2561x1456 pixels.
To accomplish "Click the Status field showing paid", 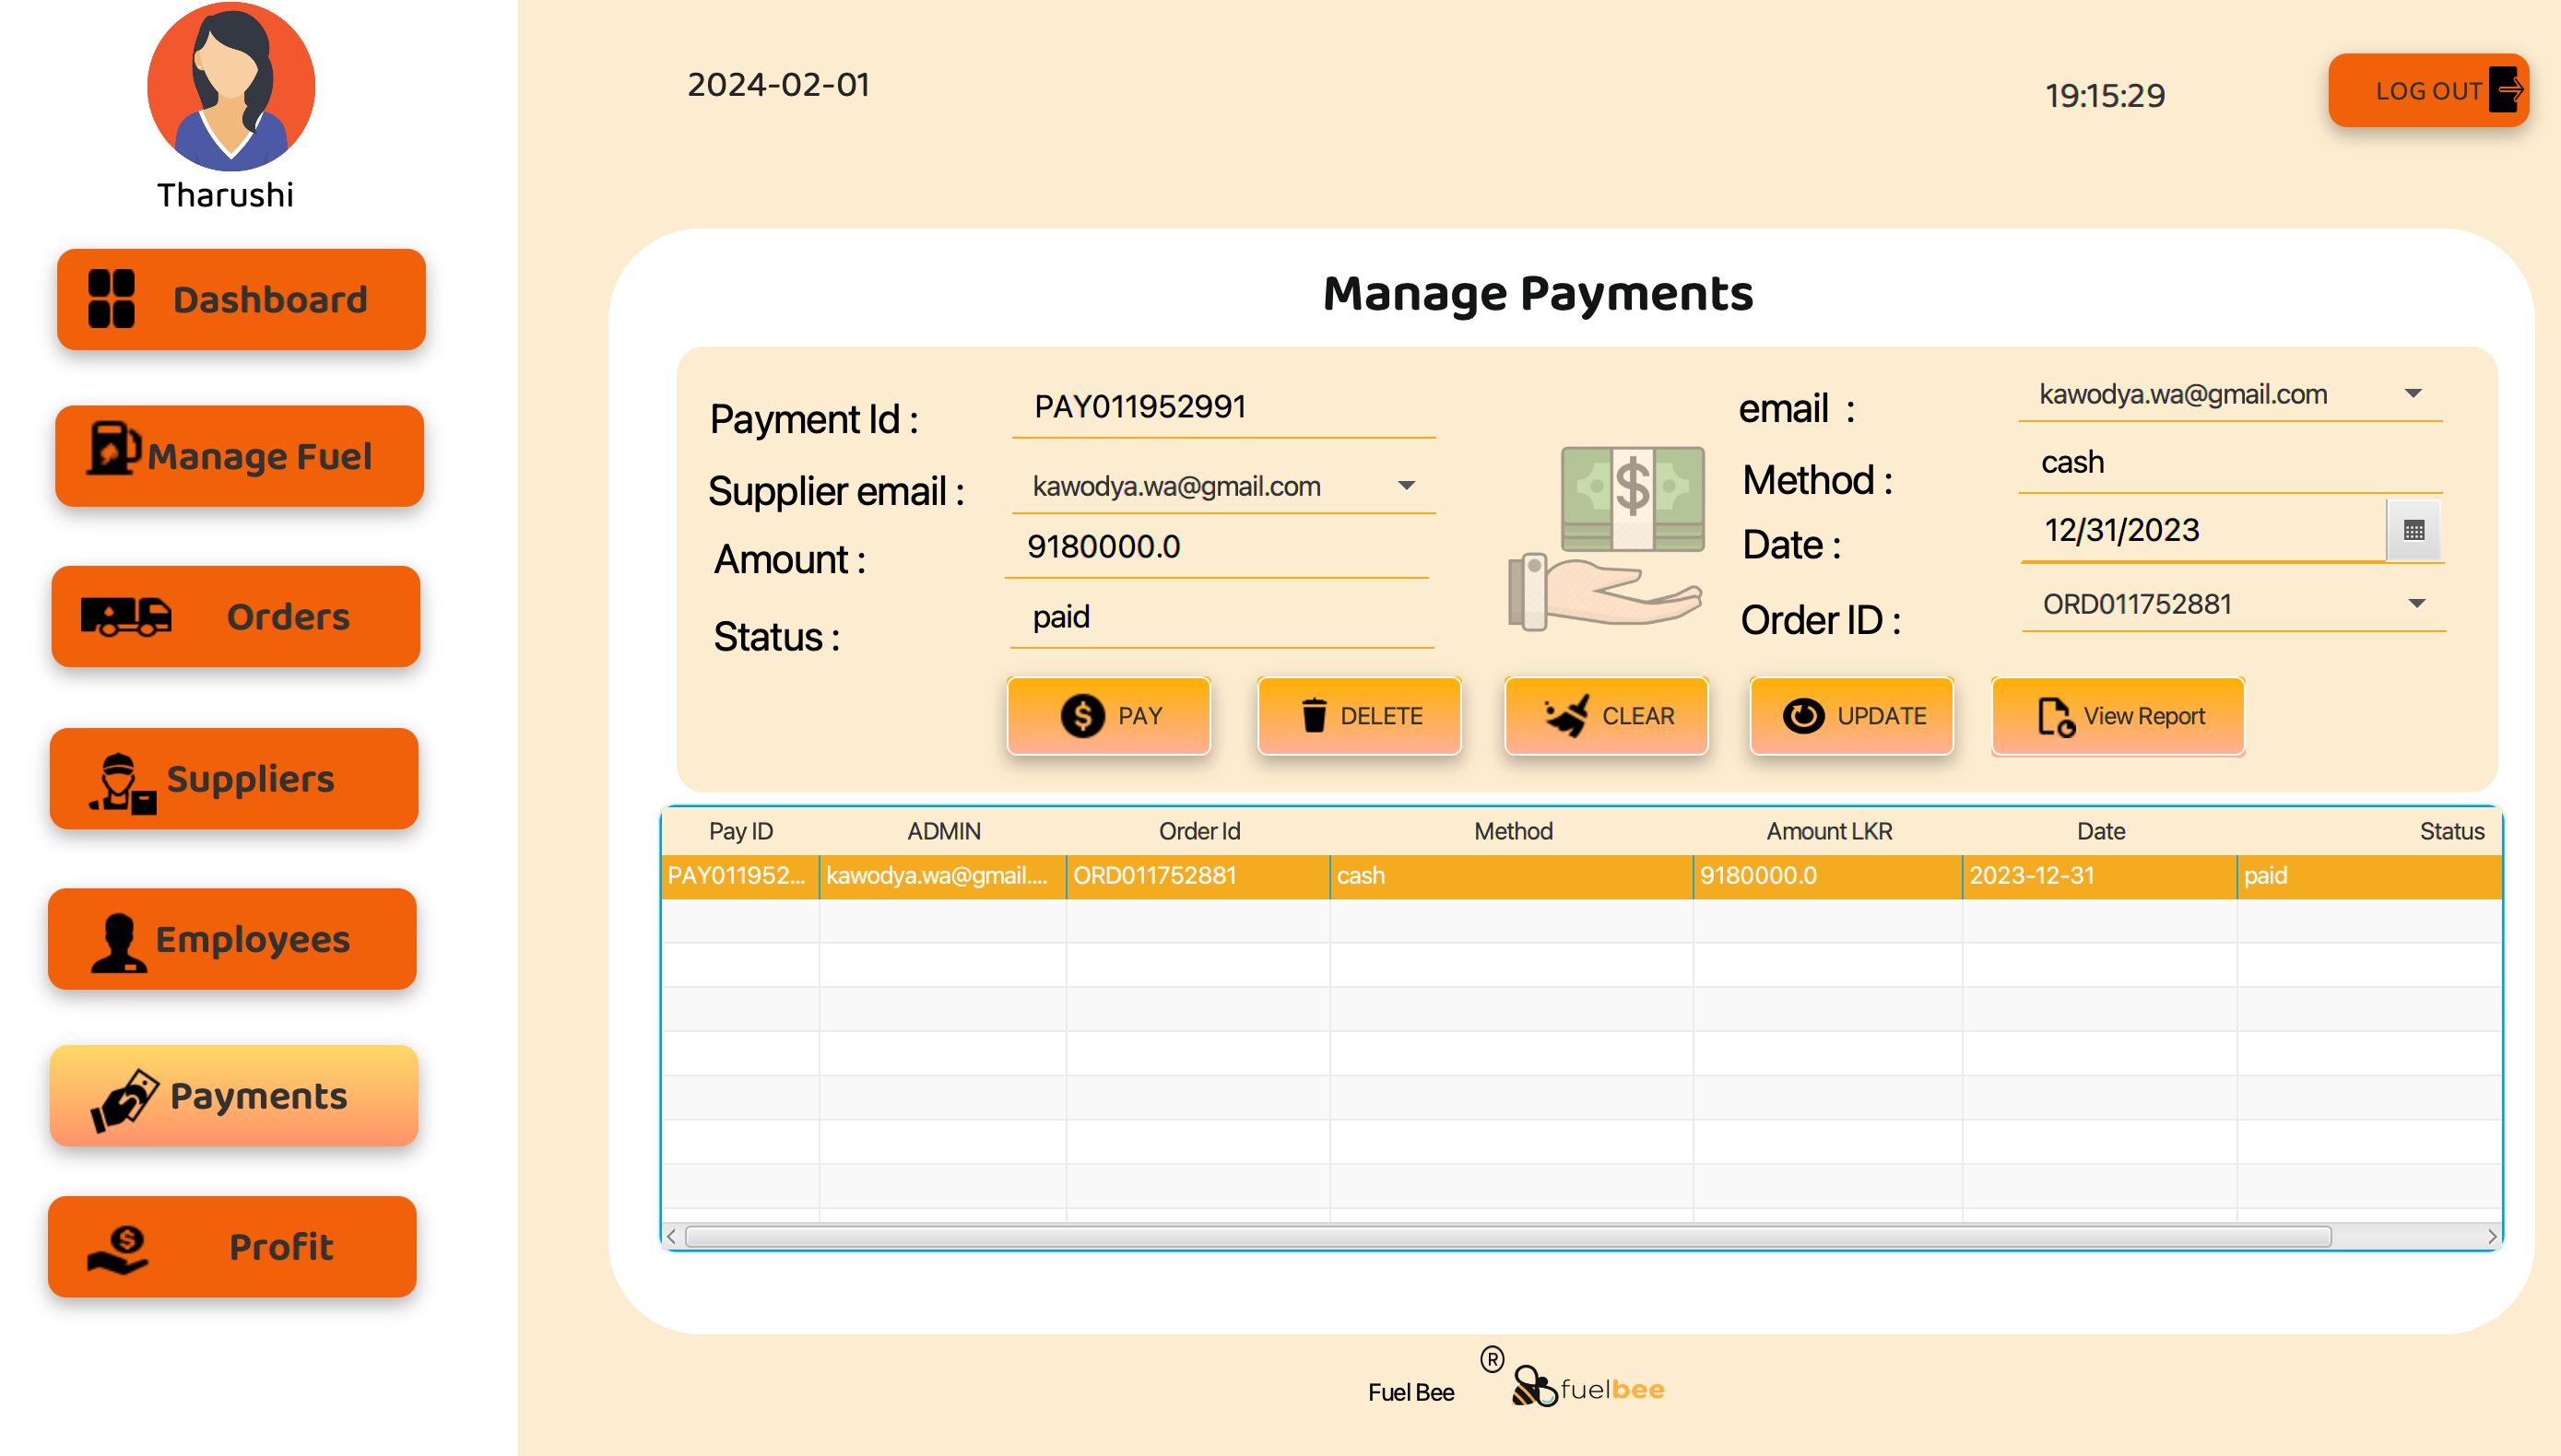I will click(x=1221, y=618).
